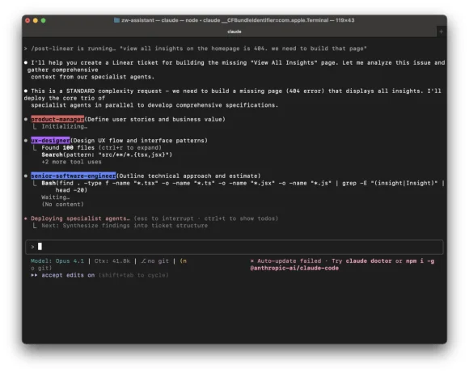The height and width of the screenshot is (373, 469).
Task: Click the prompt input field
Action: (x=234, y=247)
